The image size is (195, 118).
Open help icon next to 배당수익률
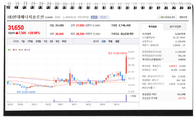pos(154,88)
